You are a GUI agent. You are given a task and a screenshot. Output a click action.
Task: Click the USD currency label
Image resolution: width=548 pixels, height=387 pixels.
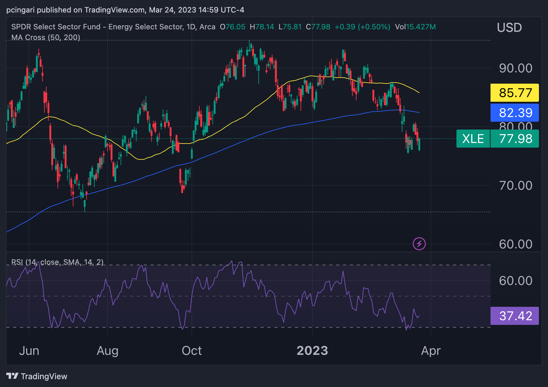[x=509, y=28]
